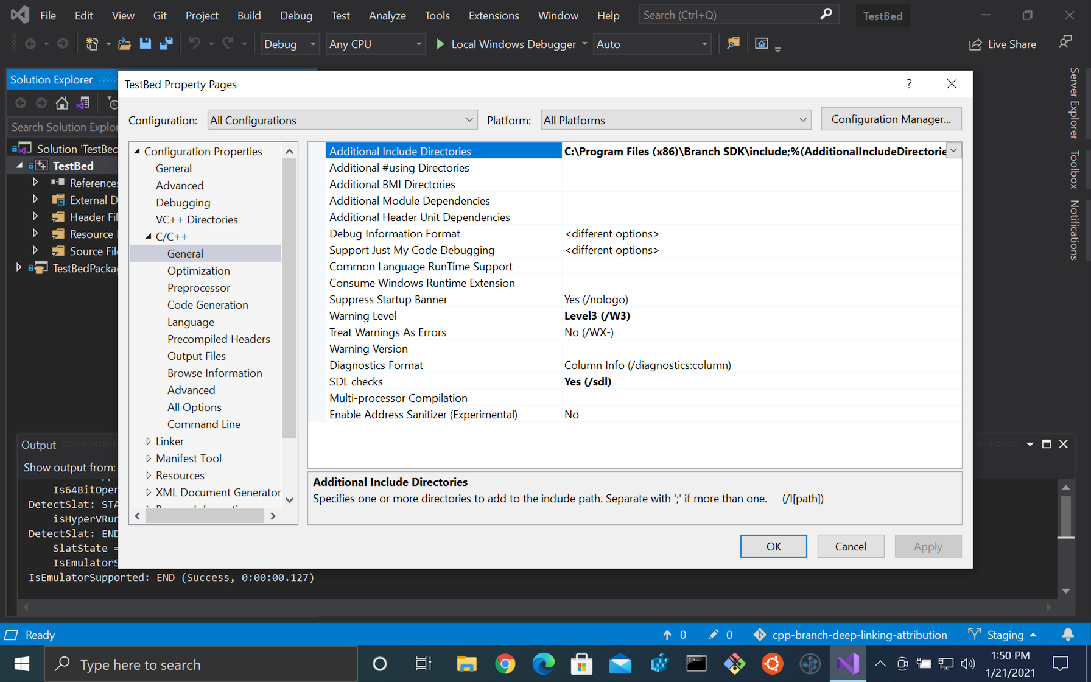Open Live Share

point(1002,44)
